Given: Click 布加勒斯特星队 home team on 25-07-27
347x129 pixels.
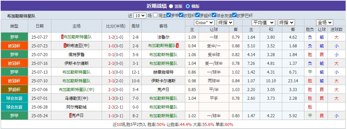Looking at the screenshot, I should pyautogui.click(x=78, y=37).
